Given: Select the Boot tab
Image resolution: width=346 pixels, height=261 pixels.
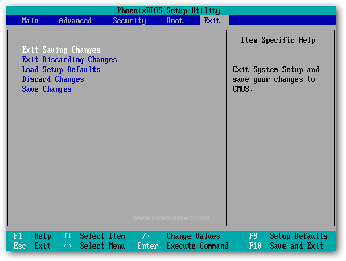Looking at the screenshot, I should click(x=175, y=21).
